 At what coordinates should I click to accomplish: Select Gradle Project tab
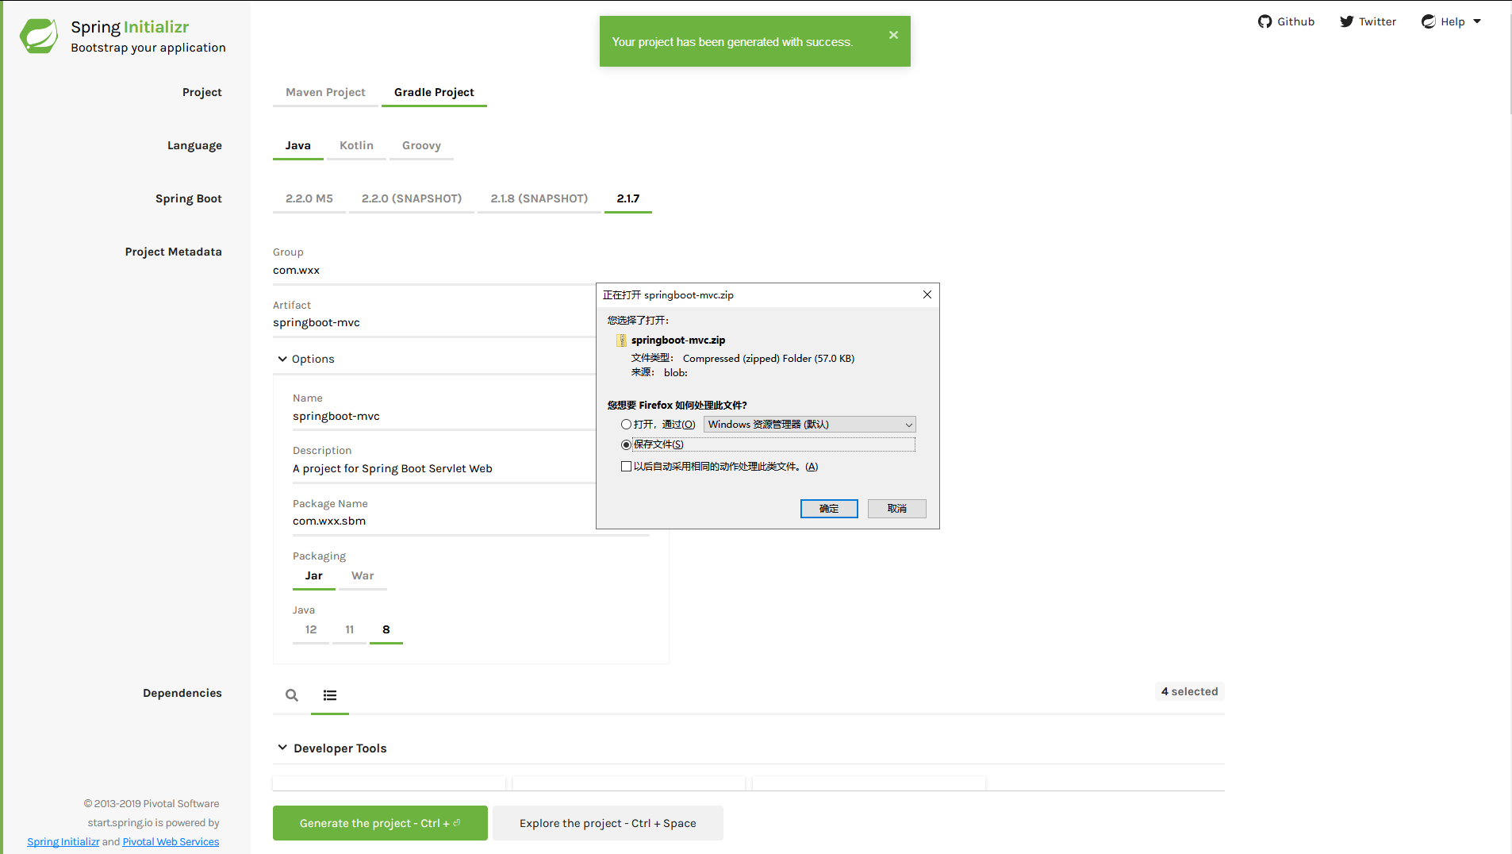(434, 92)
